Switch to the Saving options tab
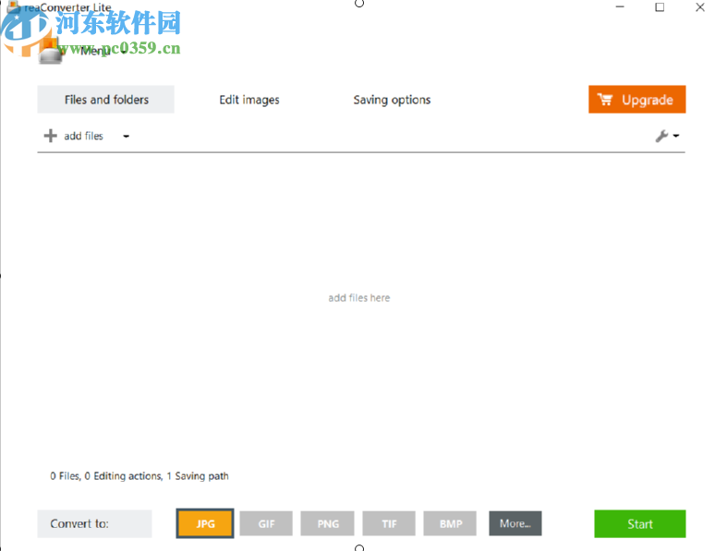The width and height of the screenshot is (715, 551). click(x=392, y=100)
